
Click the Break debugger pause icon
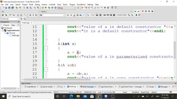point(105,8)
